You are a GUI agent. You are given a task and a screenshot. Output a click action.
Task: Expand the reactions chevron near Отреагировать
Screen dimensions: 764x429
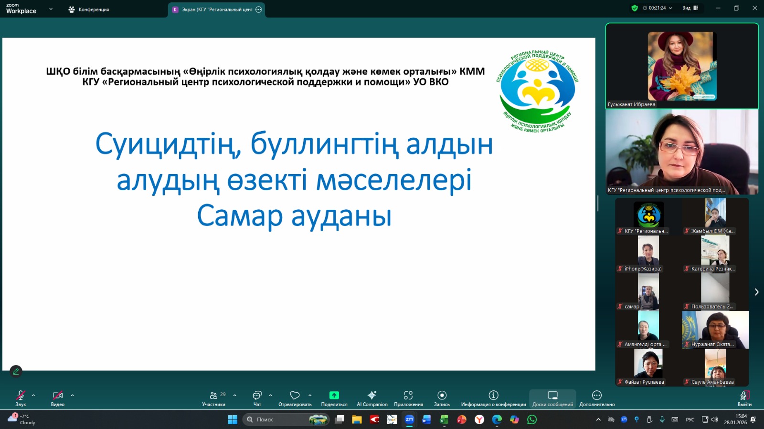(310, 396)
